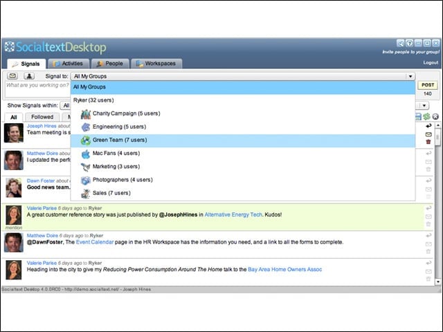Image resolution: width=443 pixels, height=332 pixels.
Task: Click the POST button
Action: coord(428,85)
